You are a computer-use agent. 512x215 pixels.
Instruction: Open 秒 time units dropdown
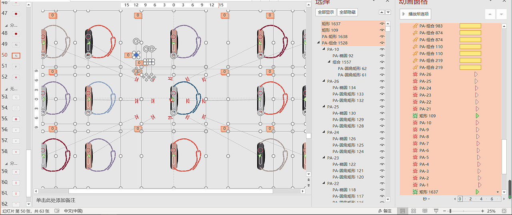tap(426, 199)
